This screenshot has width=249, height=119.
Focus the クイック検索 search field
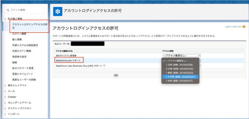point(25,10)
